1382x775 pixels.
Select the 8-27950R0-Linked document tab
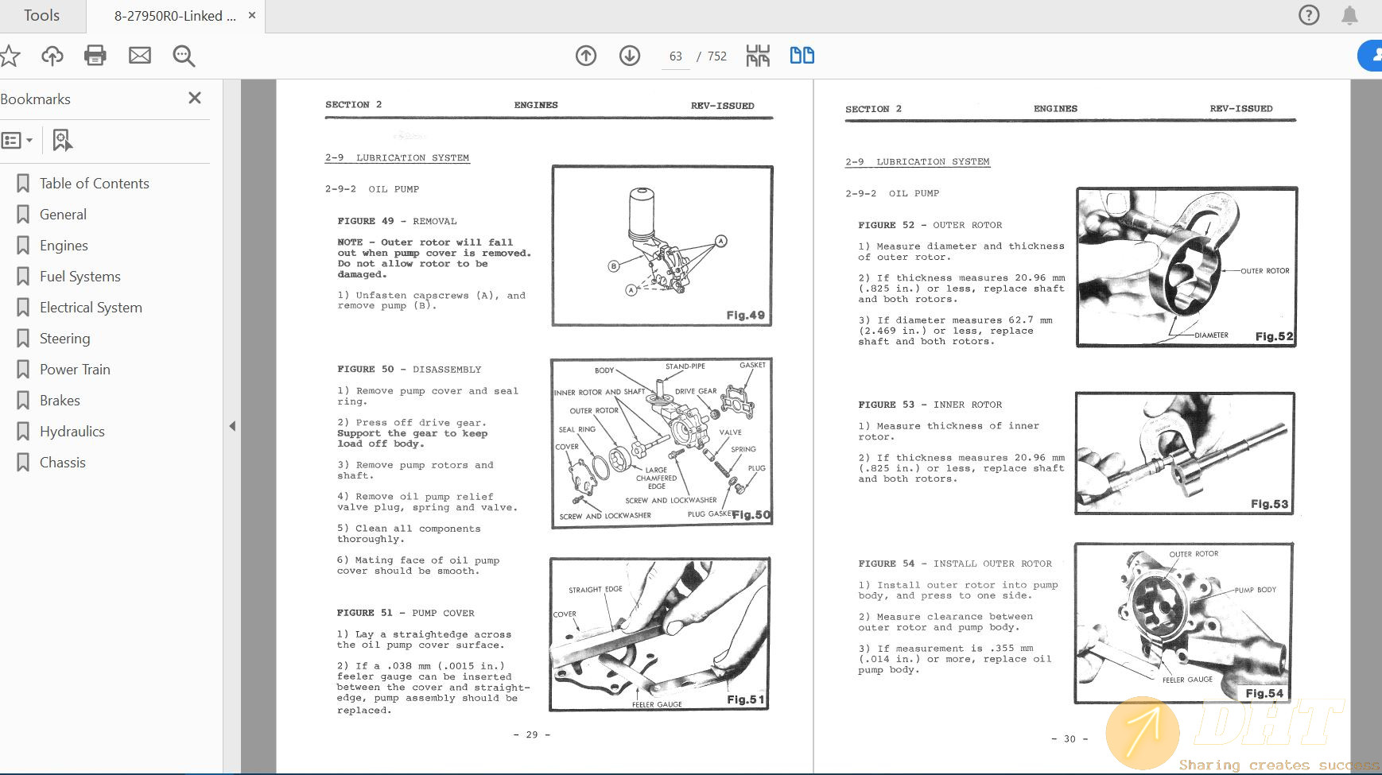[175, 16]
